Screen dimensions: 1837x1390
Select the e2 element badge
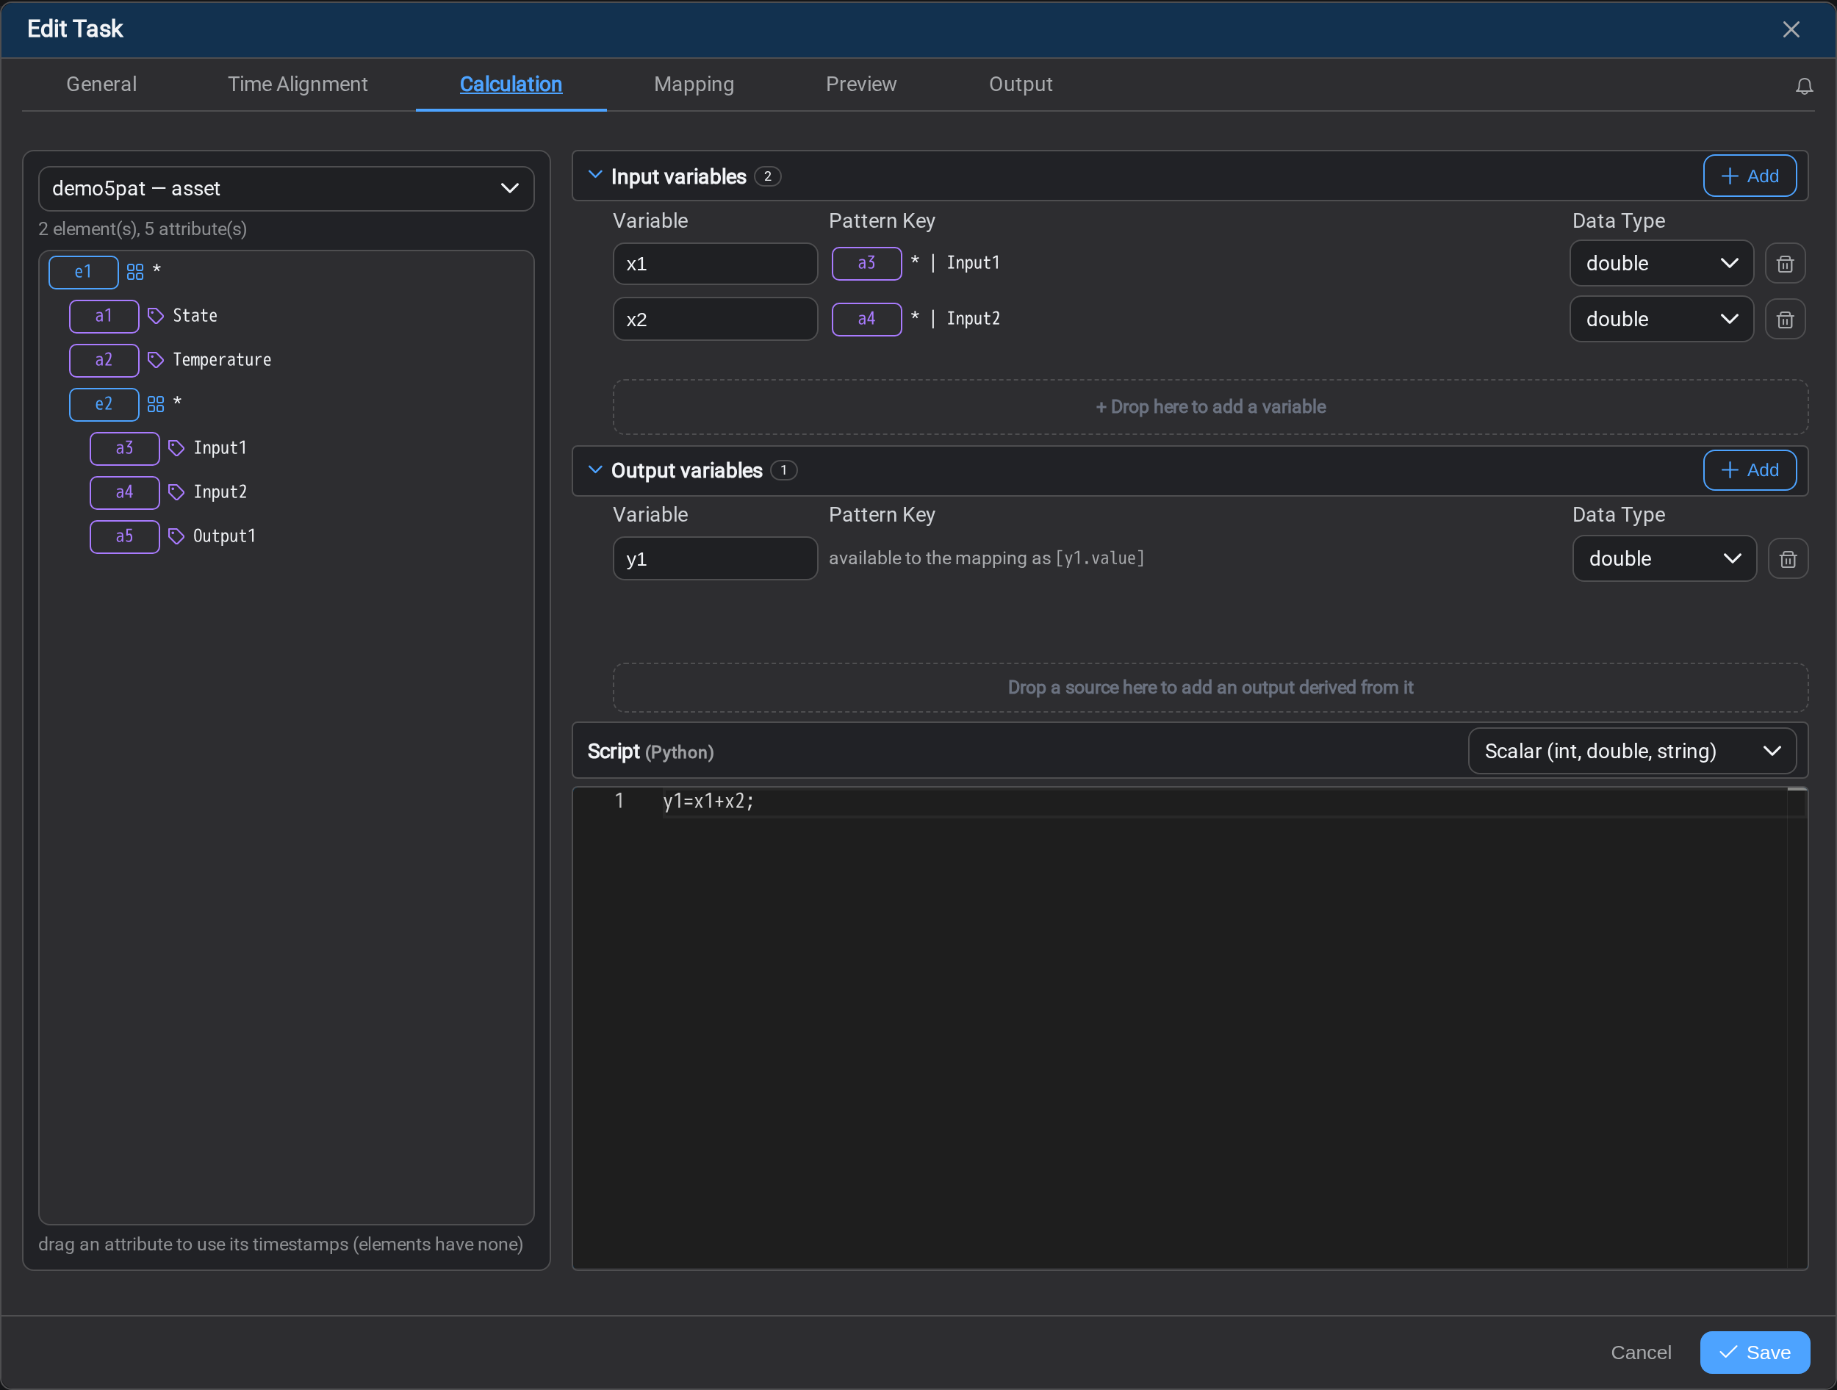[104, 404]
